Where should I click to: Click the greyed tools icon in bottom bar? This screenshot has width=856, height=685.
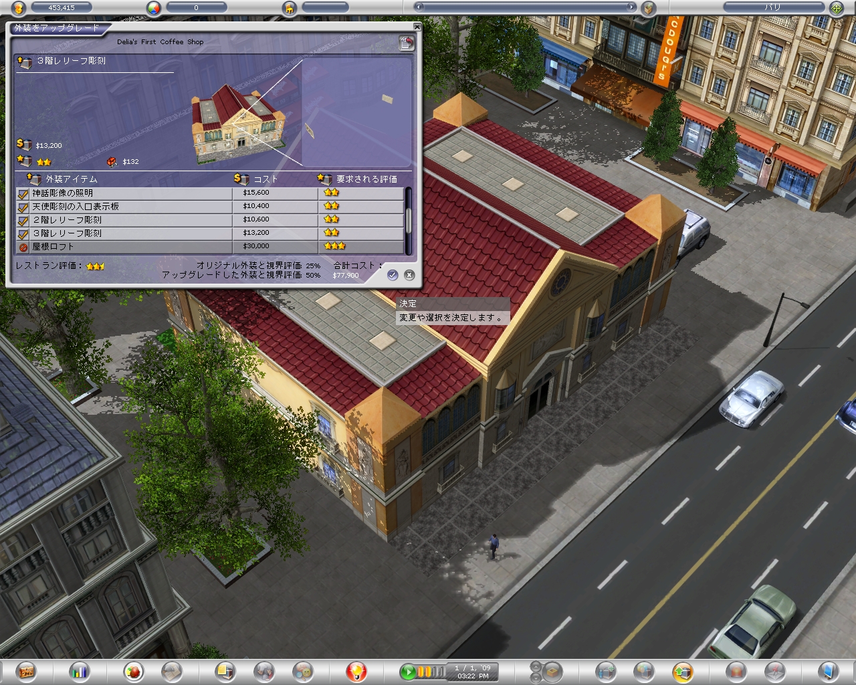pyautogui.click(x=774, y=671)
